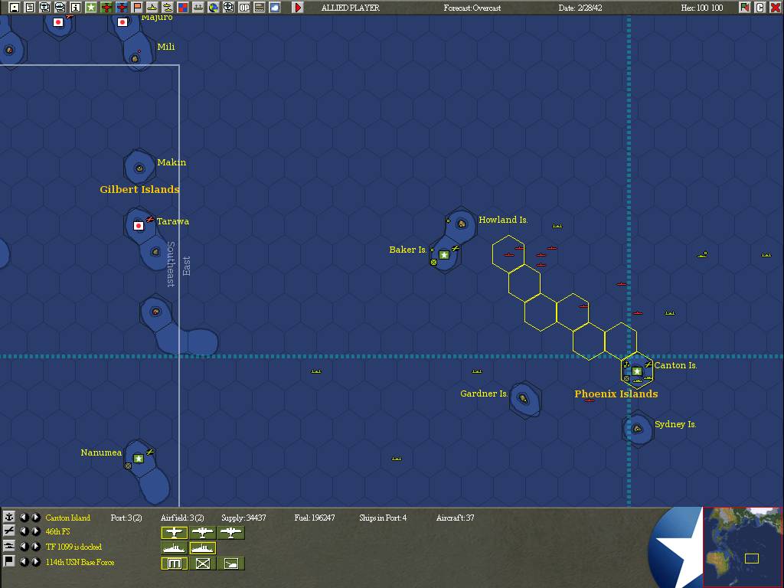Screen dimensions: 784x588
Task: Click the weather cloud toolbar icon
Action: point(275,7)
